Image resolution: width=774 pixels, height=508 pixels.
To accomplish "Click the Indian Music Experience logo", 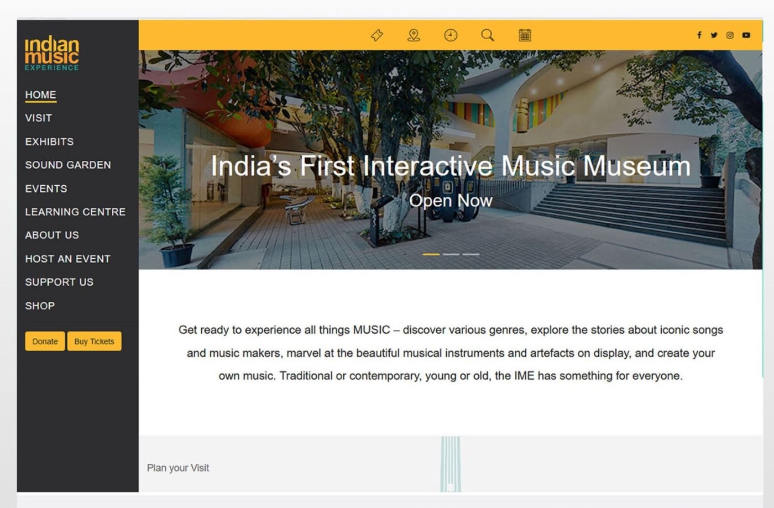I will (x=52, y=53).
